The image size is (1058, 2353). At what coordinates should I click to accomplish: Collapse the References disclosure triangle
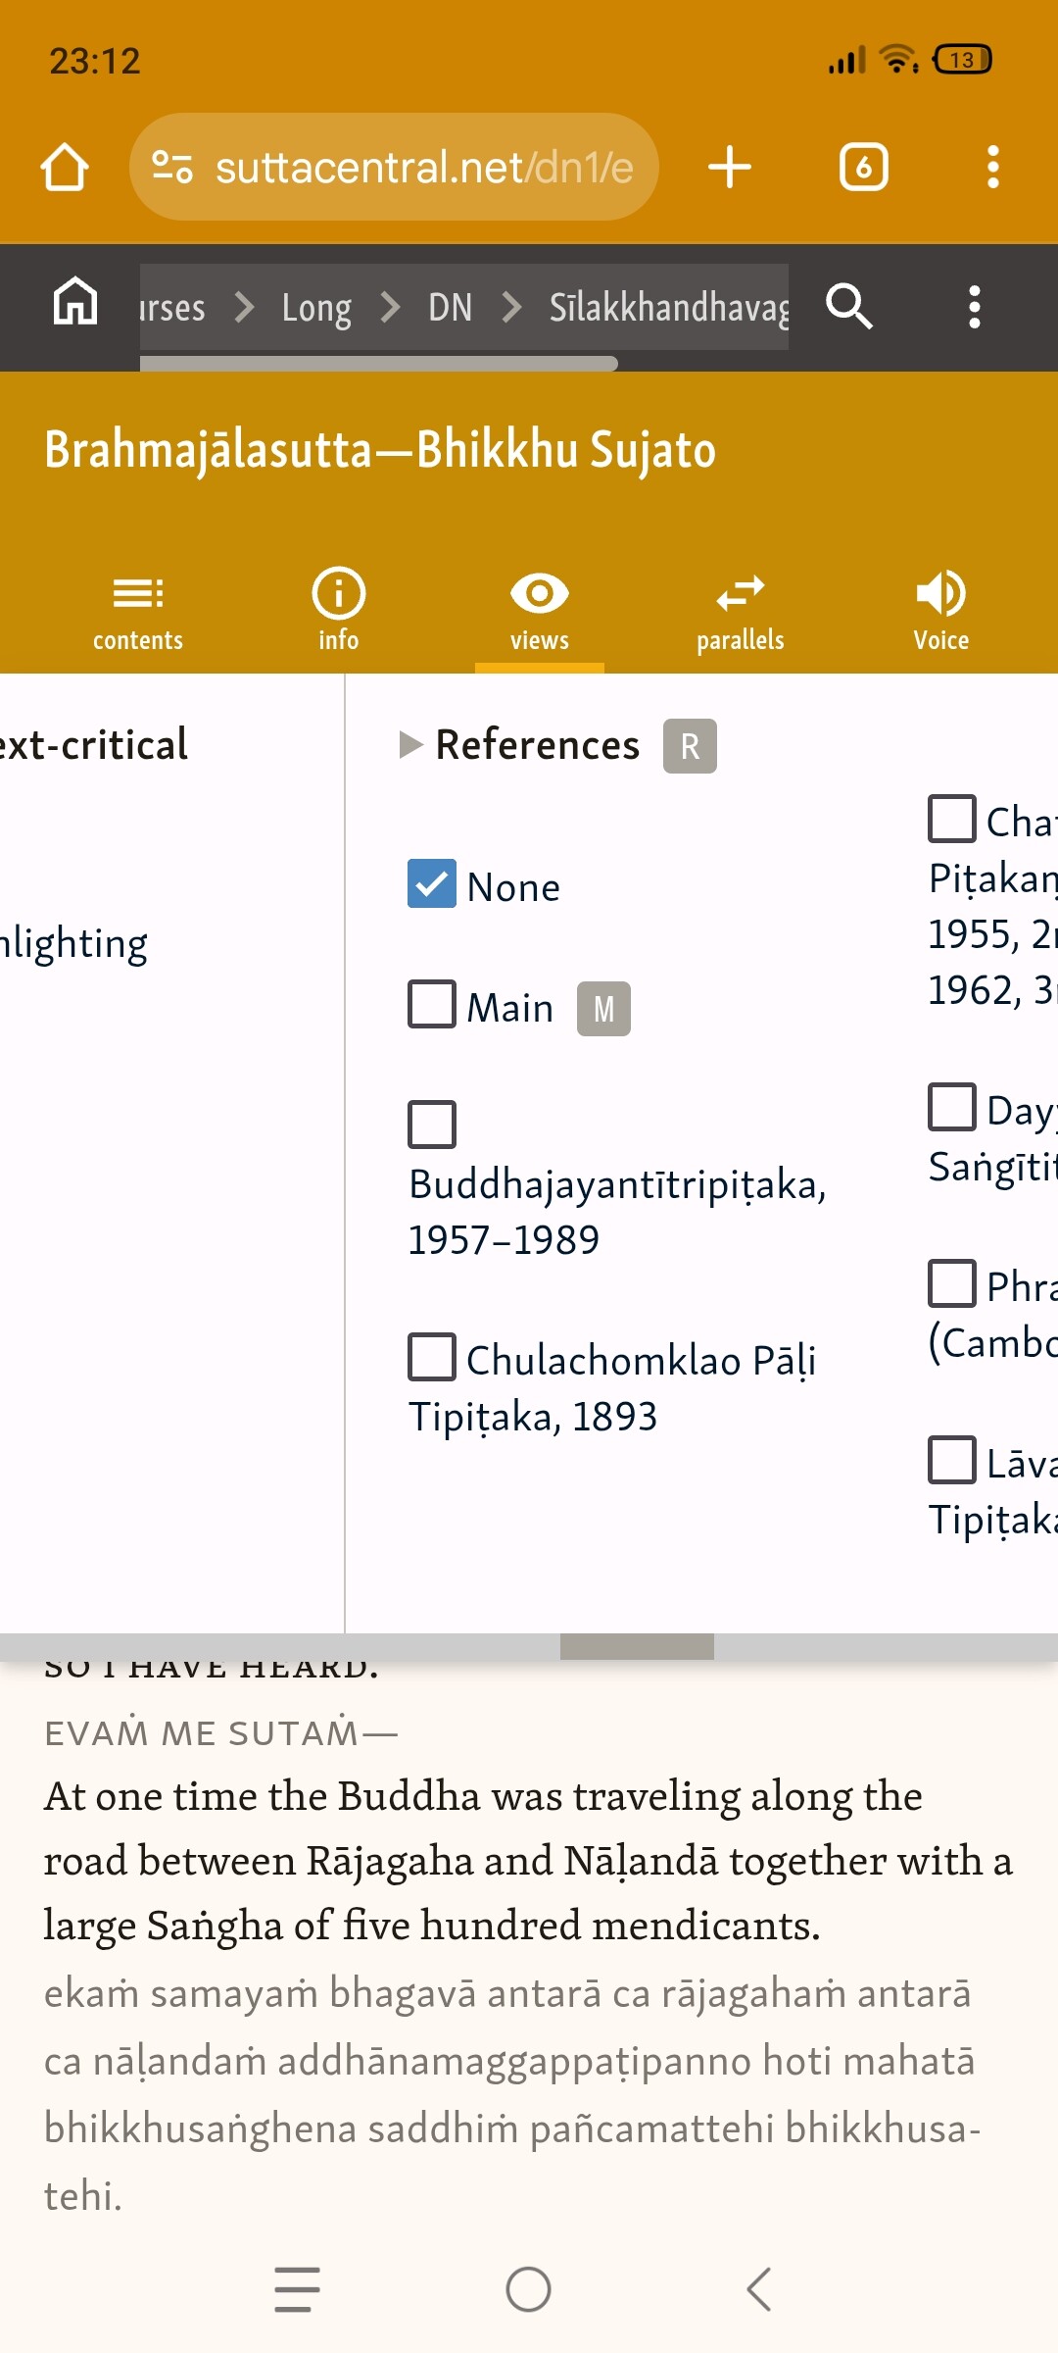pyautogui.click(x=410, y=745)
